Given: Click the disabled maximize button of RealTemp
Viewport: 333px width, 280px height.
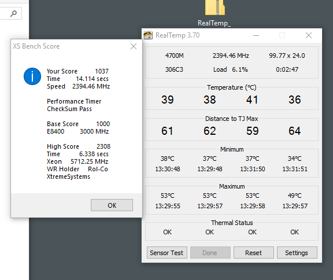Looking at the screenshot, I should [x=282, y=35].
